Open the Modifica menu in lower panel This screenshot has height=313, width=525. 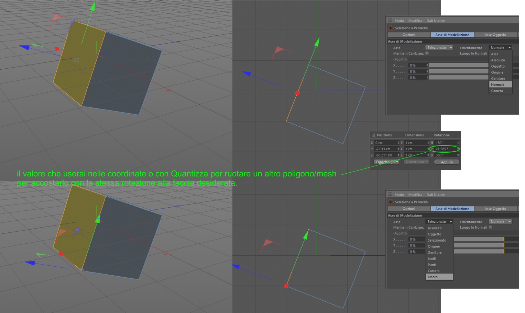415,195
